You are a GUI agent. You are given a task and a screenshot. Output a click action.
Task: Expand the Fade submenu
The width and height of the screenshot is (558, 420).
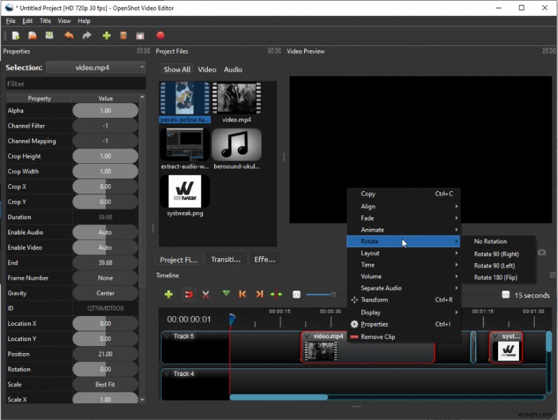click(x=404, y=218)
